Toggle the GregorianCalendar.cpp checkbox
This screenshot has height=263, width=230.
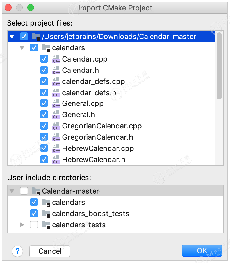click(x=44, y=126)
